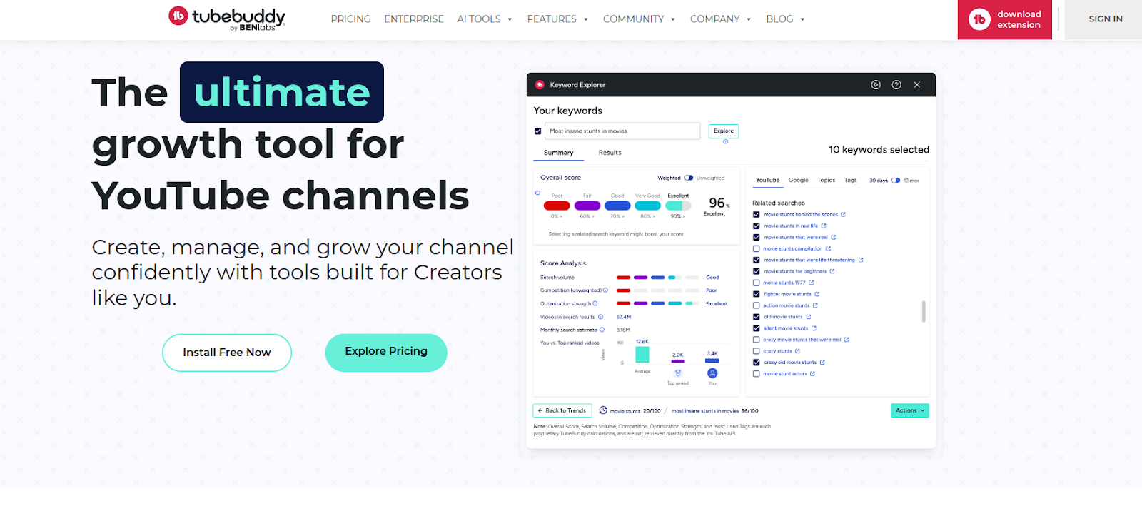Open external link icon beside 'movie stunts that were real'
1142x516 pixels.
(833, 237)
